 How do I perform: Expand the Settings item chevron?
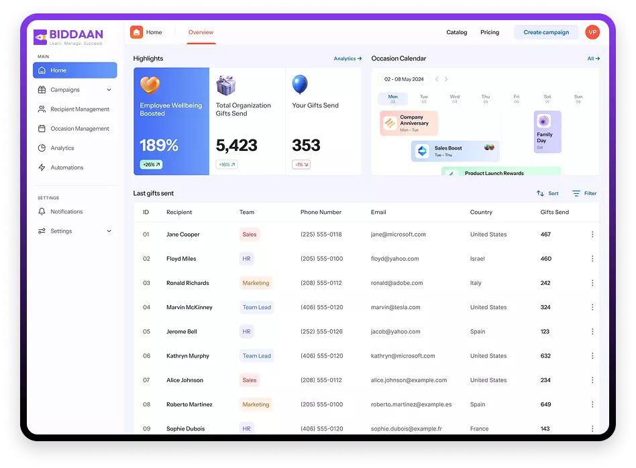(x=109, y=231)
